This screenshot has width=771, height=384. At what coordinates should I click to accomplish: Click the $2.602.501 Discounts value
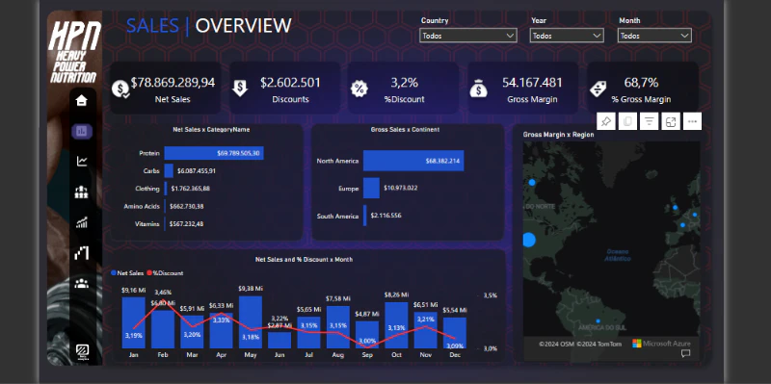[x=291, y=83]
